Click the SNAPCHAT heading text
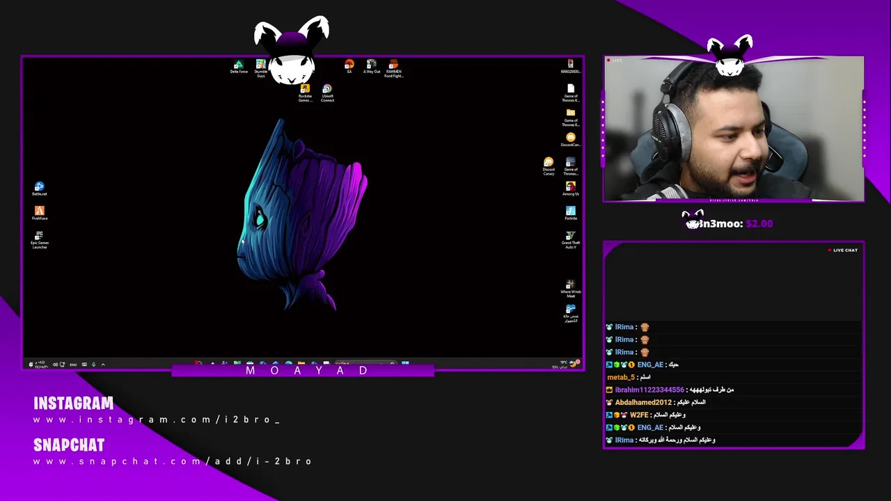891x501 pixels. coord(69,445)
